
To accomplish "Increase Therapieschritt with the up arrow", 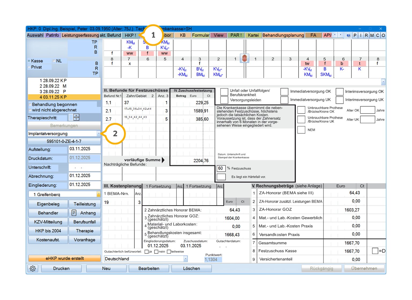I will 76,115.
